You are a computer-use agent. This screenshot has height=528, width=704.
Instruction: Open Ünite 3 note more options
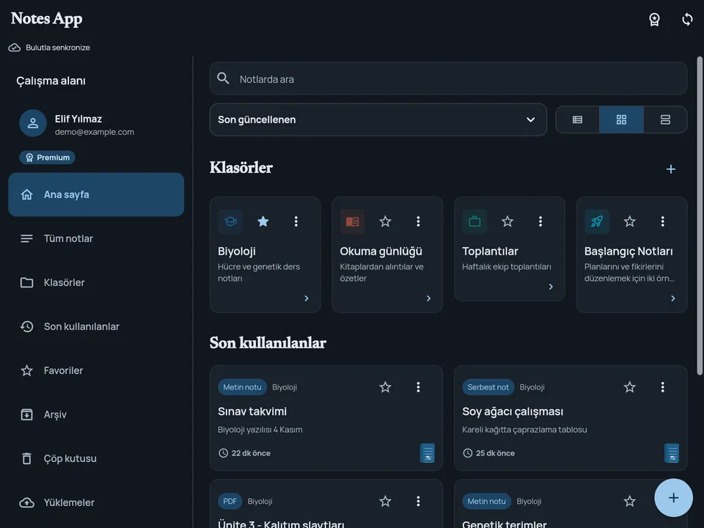pyautogui.click(x=418, y=501)
